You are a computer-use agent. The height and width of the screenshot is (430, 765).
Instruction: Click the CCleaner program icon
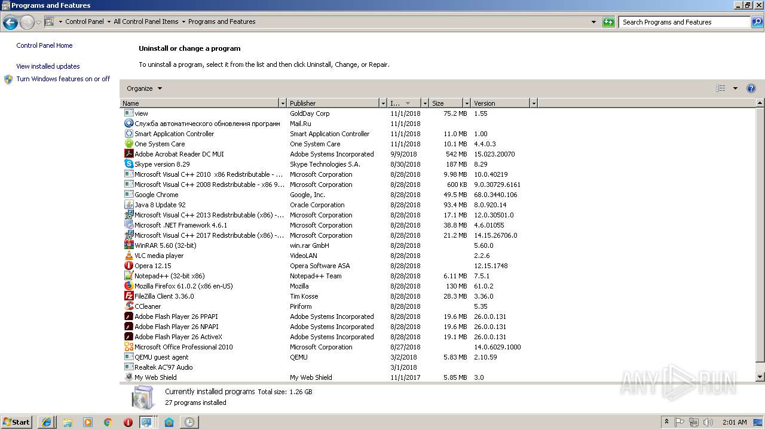128,306
